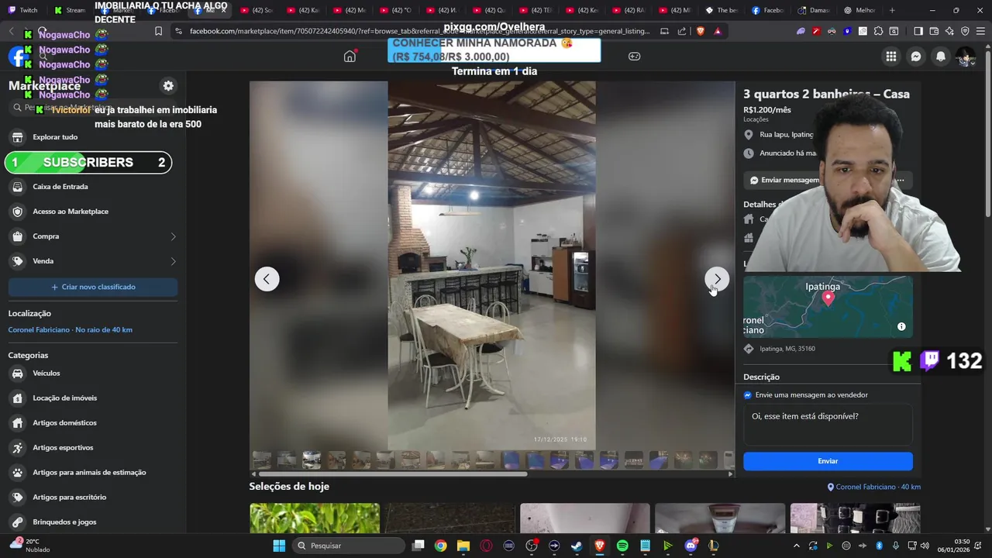Viewport: 992px width, 558px height.
Task: Open the Brave Leo AI icon
Action: tap(949, 31)
